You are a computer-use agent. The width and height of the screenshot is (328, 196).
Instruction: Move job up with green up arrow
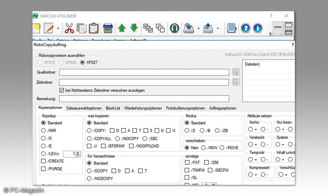(122, 28)
